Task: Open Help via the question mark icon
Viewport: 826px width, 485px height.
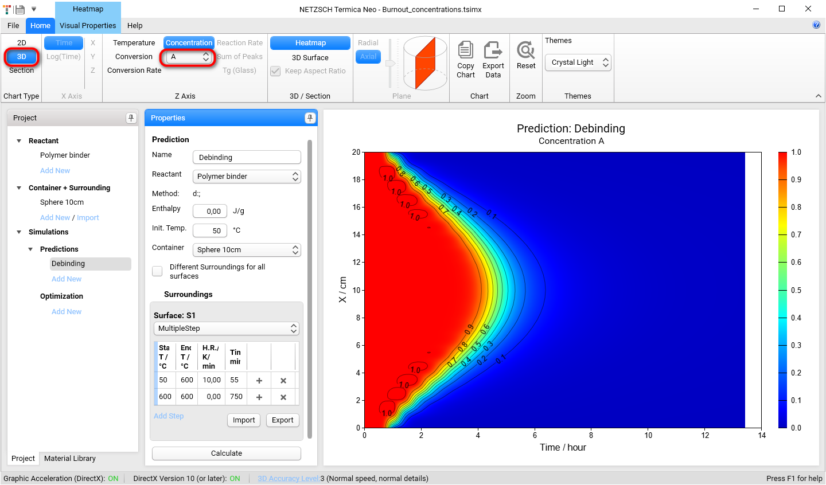Action: coord(816,25)
